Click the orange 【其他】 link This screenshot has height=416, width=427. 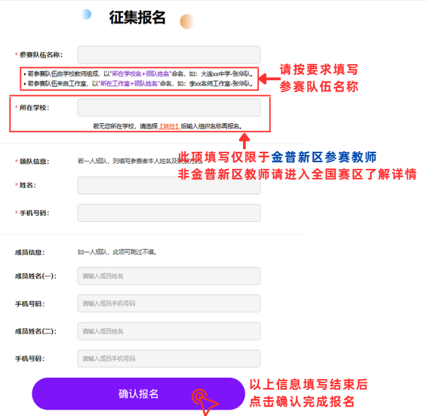click(168, 126)
